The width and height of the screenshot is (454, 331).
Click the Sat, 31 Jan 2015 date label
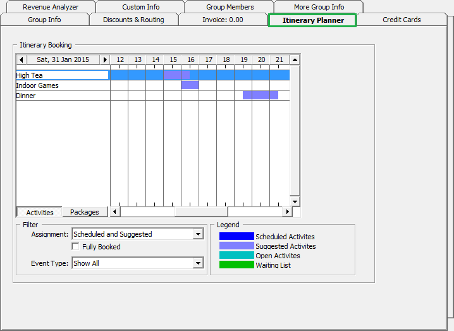coord(63,59)
